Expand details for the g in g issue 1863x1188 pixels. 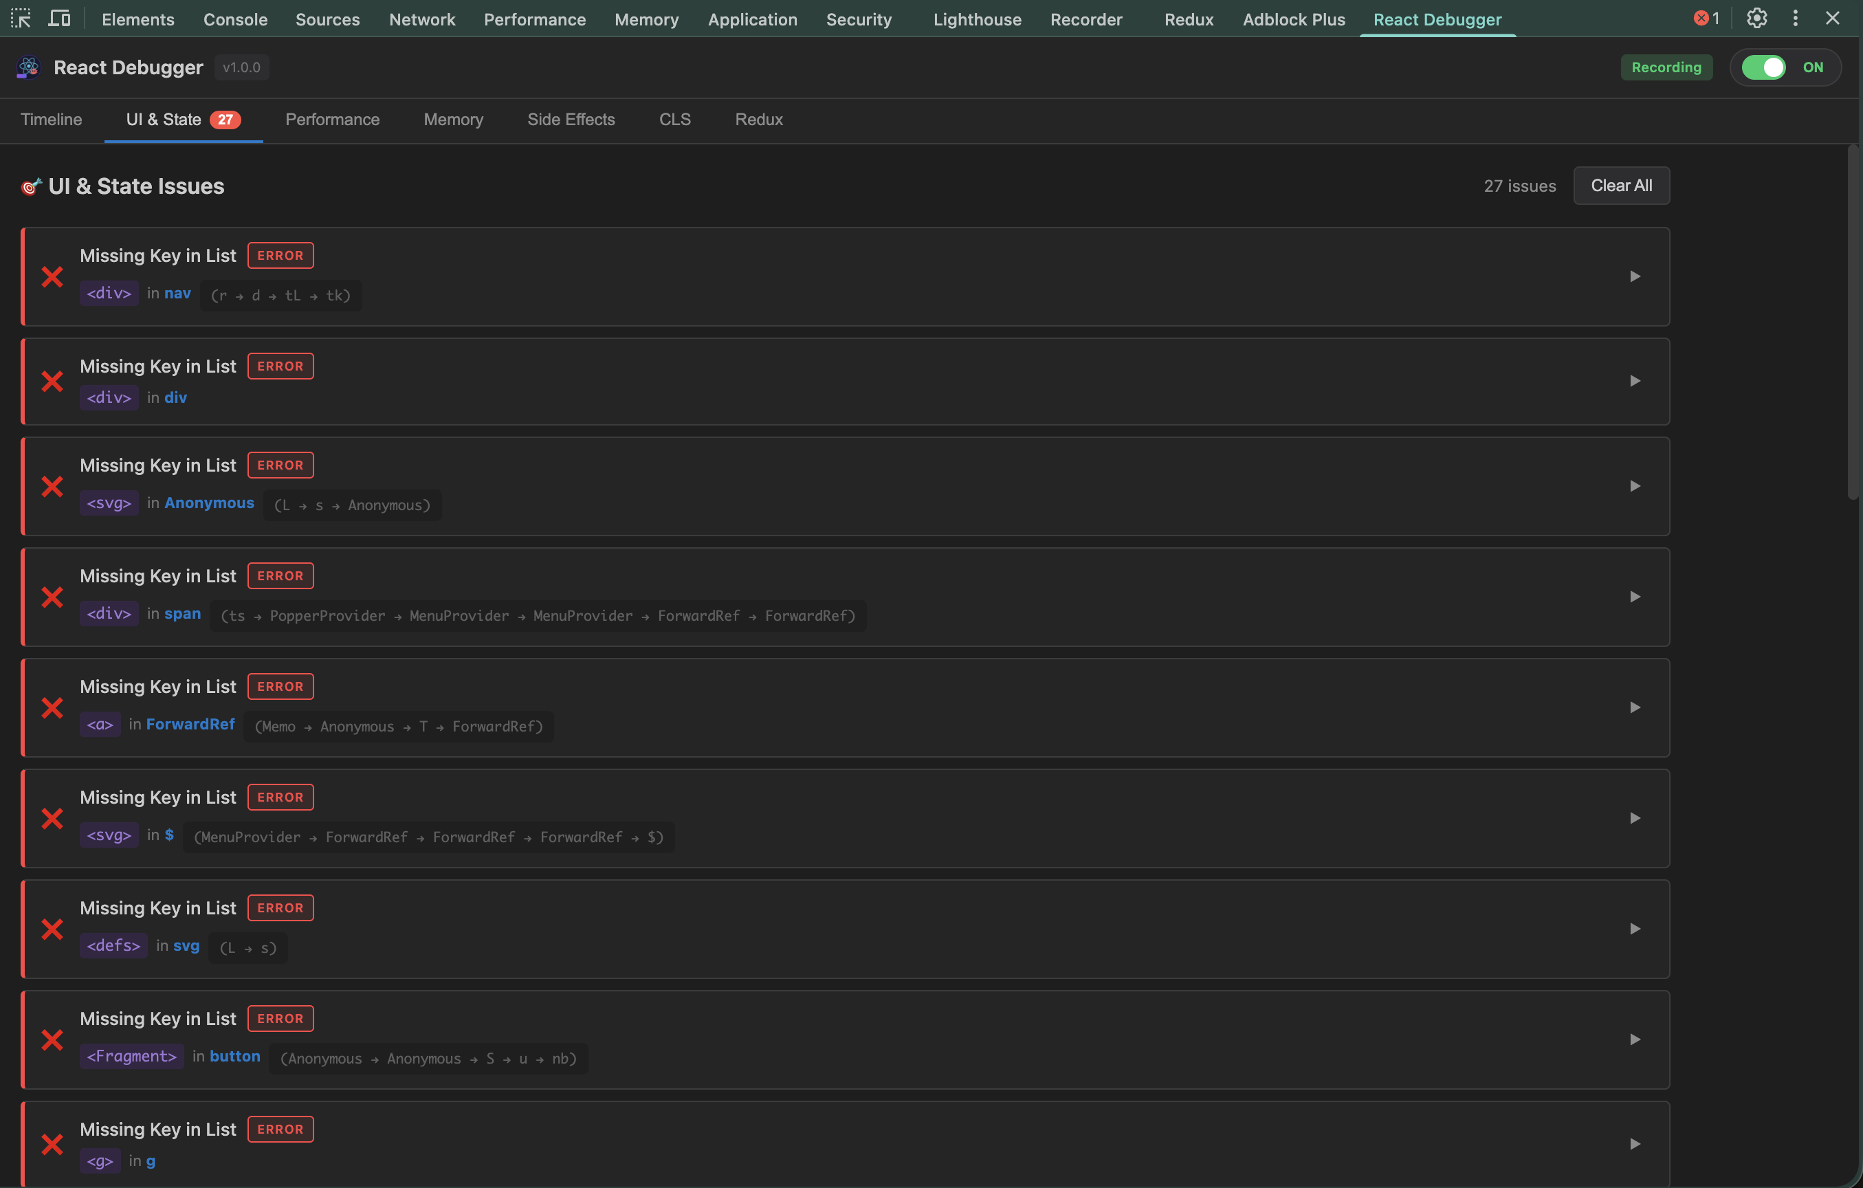[1635, 1143]
